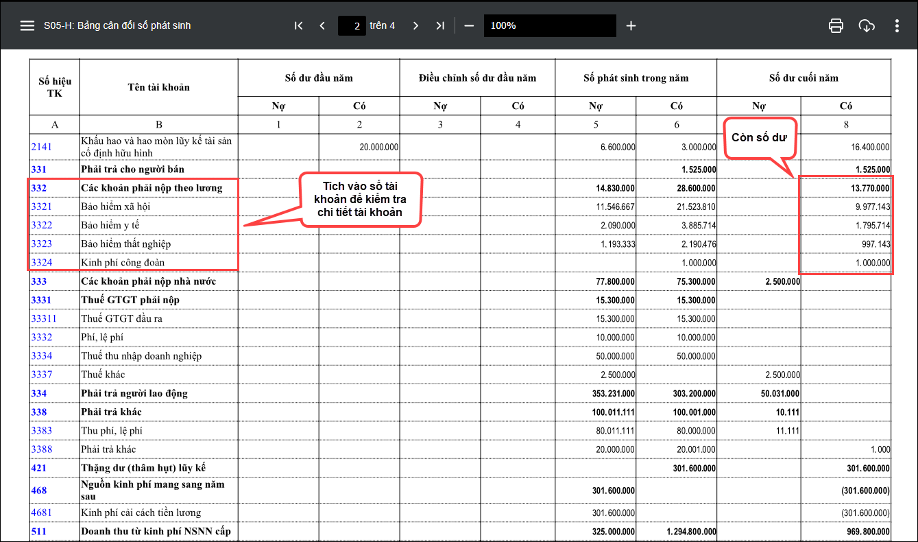Open account 3321 Bảo hiểm xã hội
918x542 pixels.
tap(41, 207)
